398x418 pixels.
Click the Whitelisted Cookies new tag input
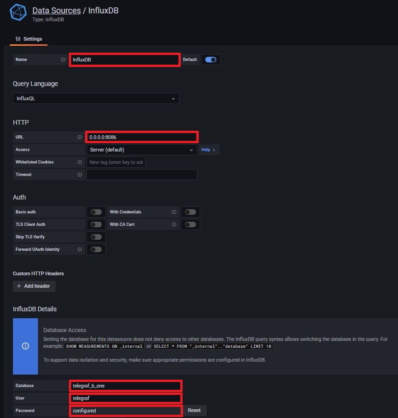tap(116, 162)
